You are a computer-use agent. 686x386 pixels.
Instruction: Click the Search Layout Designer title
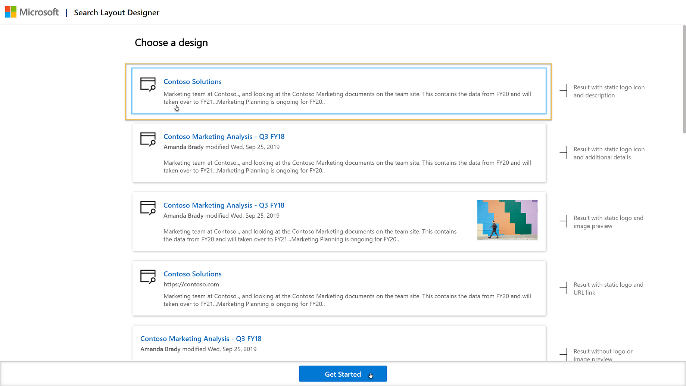(x=116, y=12)
